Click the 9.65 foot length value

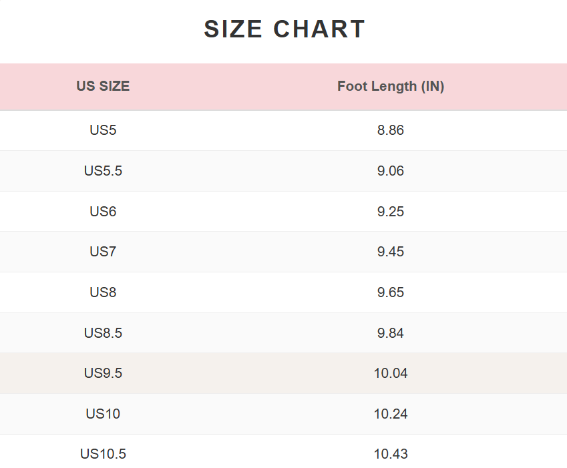click(x=391, y=292)
